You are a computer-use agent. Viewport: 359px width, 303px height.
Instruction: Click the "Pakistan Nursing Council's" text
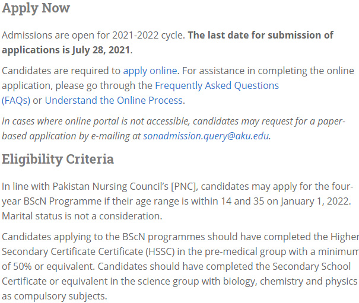click(x=110, y=187)
